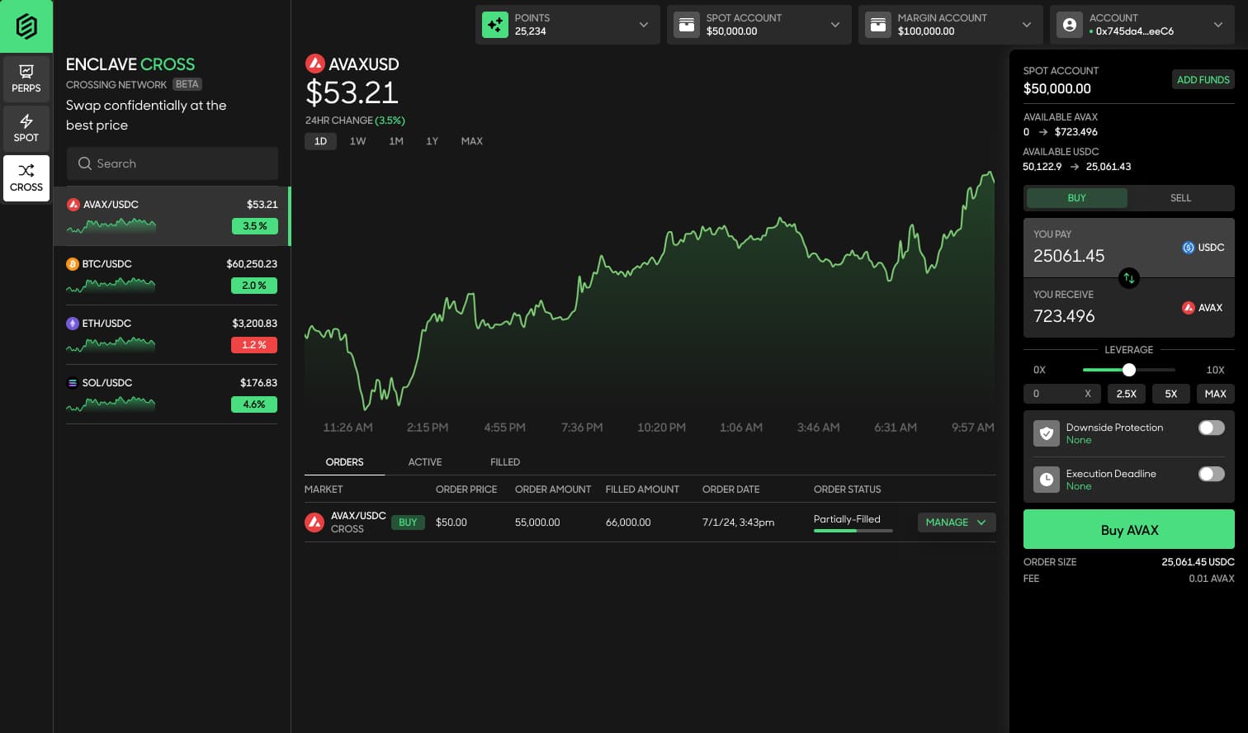Click the leverage slider handle

[1129, 370]
